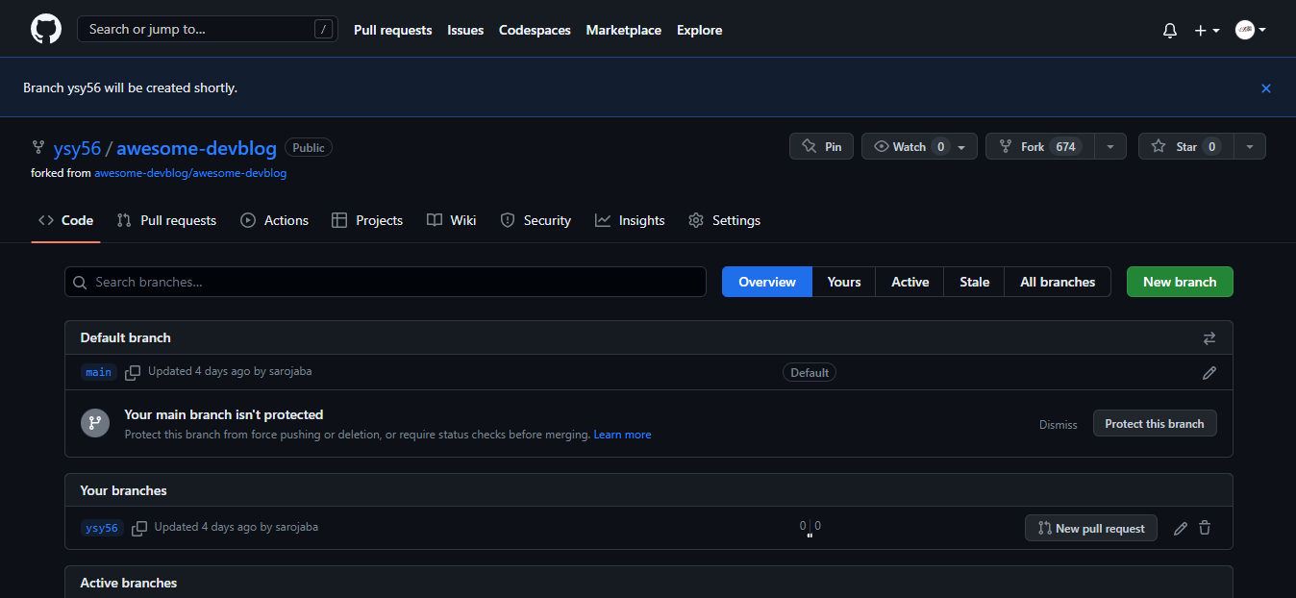Pin this repository

821,146
